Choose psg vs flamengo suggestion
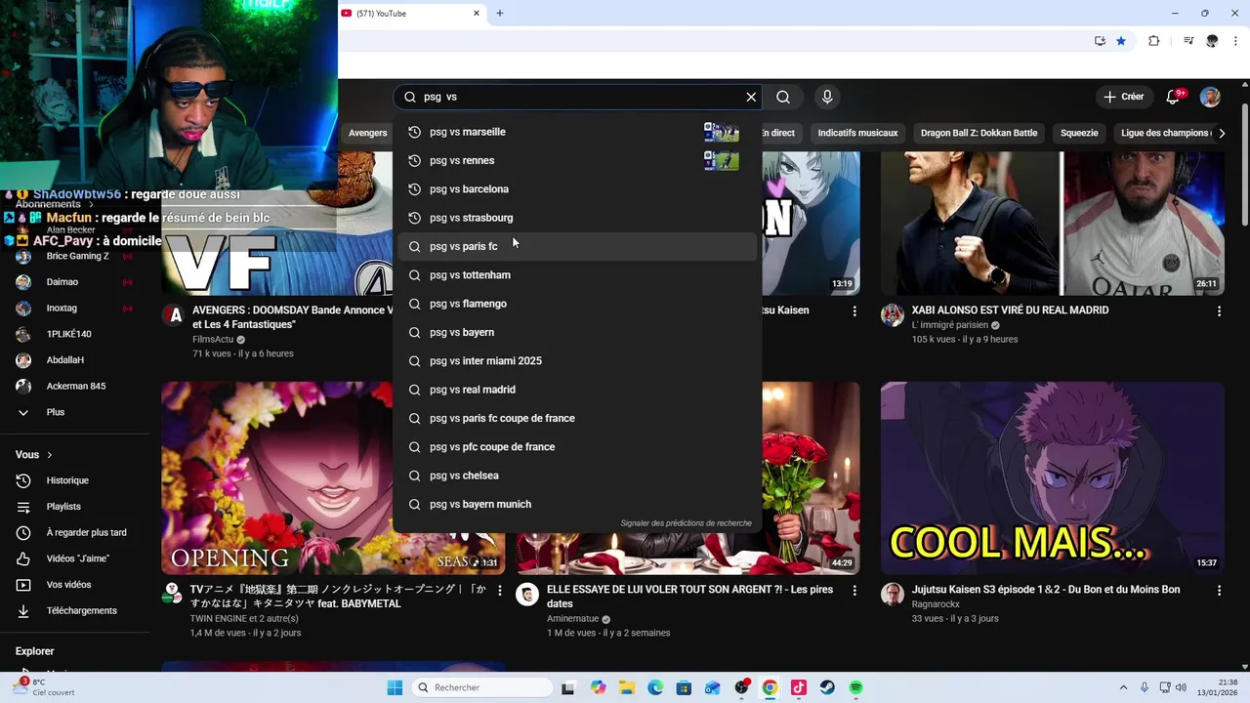The image size is (1250, 703). point(576,304)
